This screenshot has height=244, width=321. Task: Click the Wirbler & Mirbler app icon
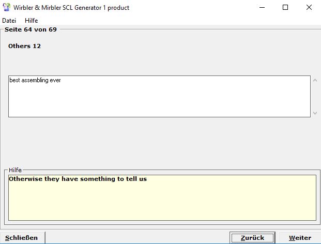pos(6,8)
